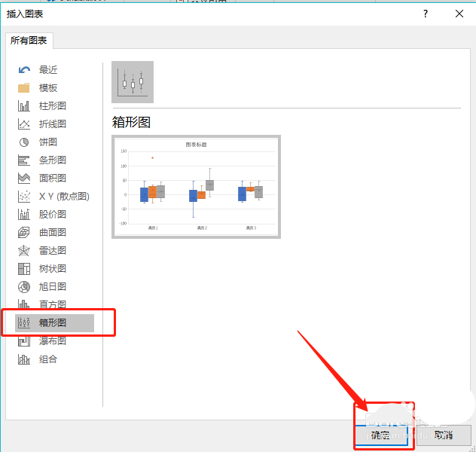Choose the 雷达图 radar chart icon
Image resolution: width=476 pixels, height=452 pixels.
click(x=24, y=251)
